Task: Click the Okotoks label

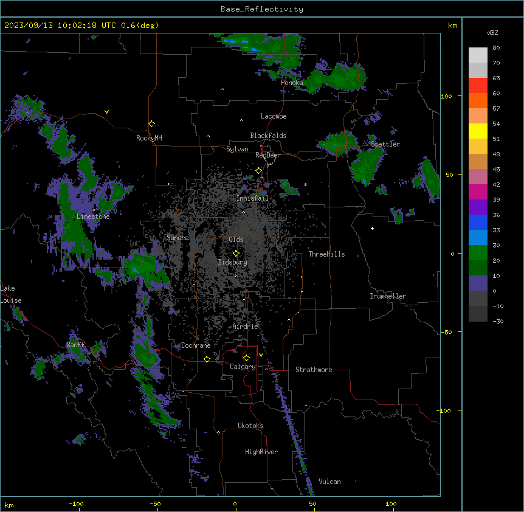Action: tap(250, 426)
